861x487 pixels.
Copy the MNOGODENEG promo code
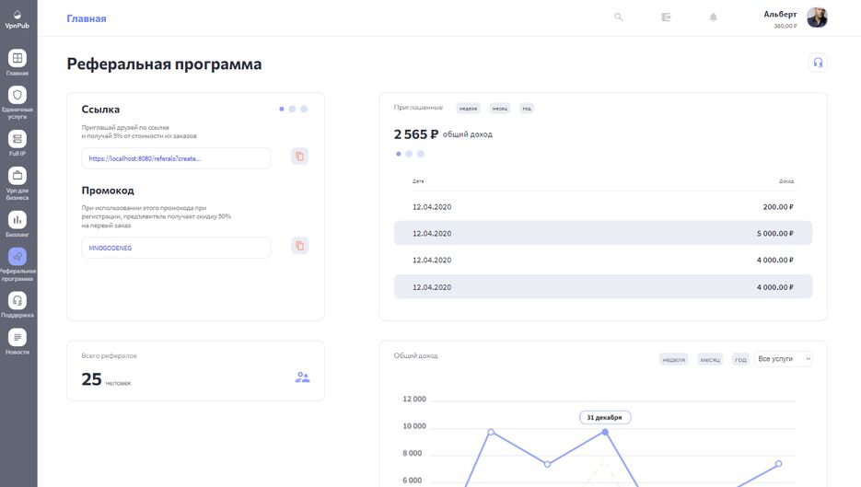(x=299, y=247)
